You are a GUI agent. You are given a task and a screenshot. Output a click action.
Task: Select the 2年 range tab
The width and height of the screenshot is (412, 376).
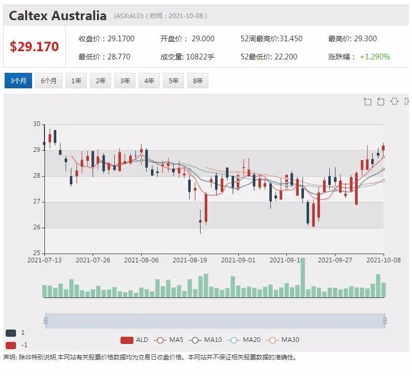(x=100, y=81)
